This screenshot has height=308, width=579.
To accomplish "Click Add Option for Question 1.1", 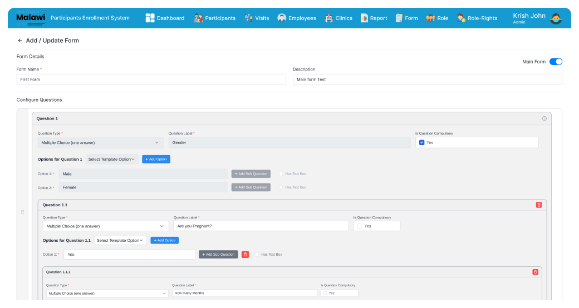I will coord(165,241).
